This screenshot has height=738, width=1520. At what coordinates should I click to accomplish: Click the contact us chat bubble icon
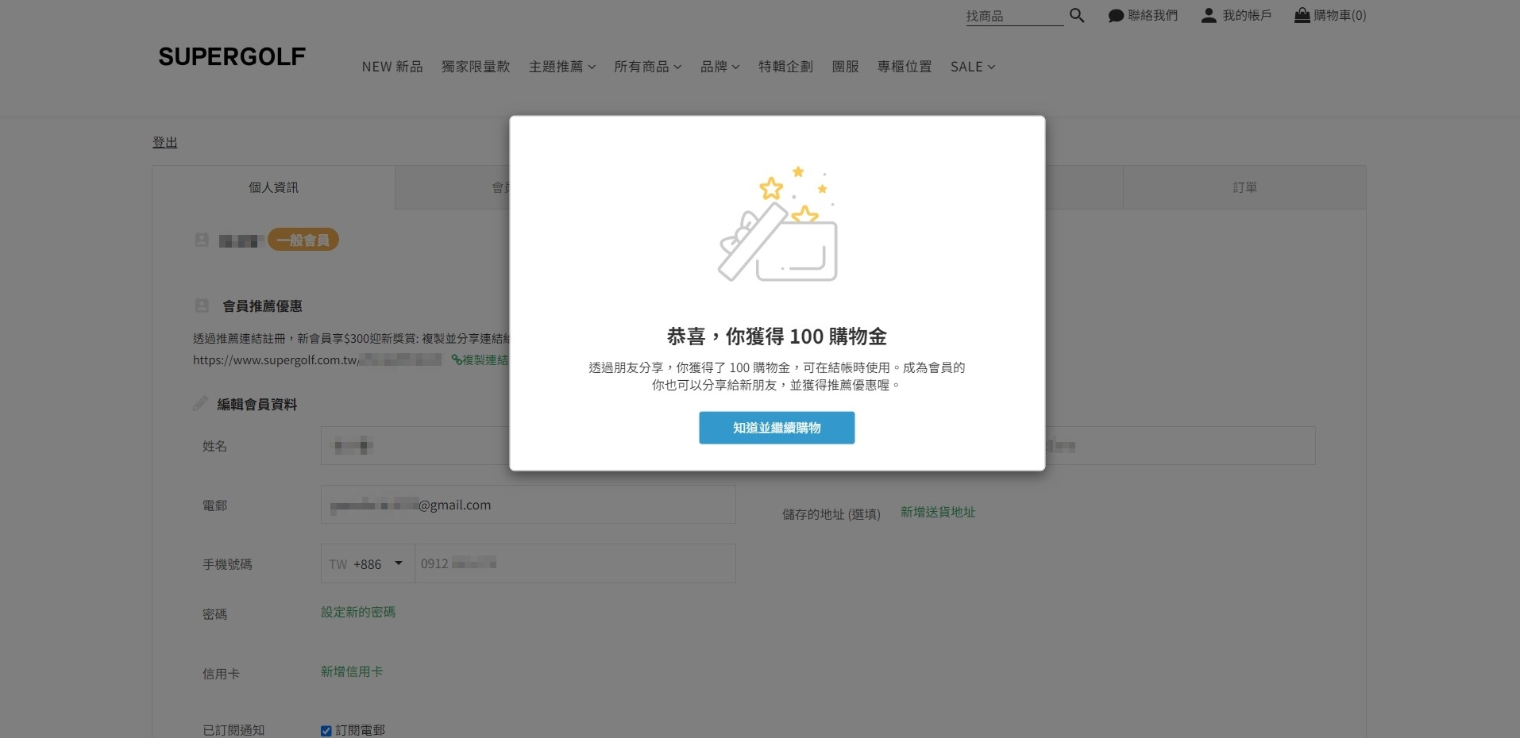point(1116,15)
